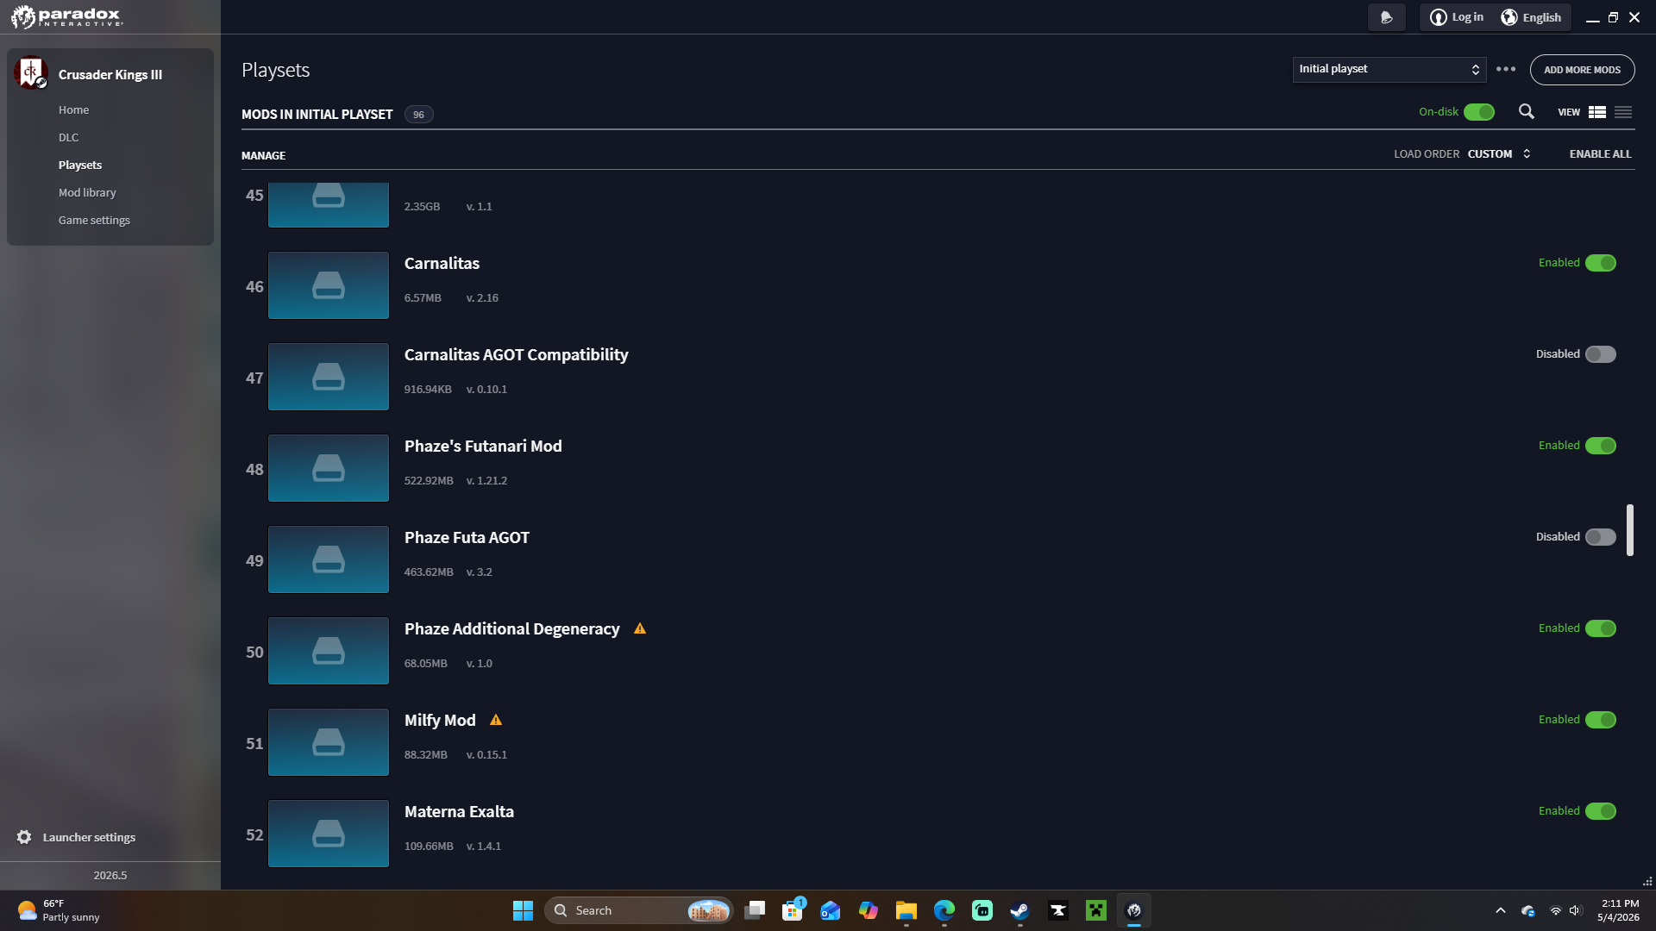Viewport: 1656px width, 931px height.
Task: Open Microsoft Edge from taskbar
Action: (x=944, y=910)
